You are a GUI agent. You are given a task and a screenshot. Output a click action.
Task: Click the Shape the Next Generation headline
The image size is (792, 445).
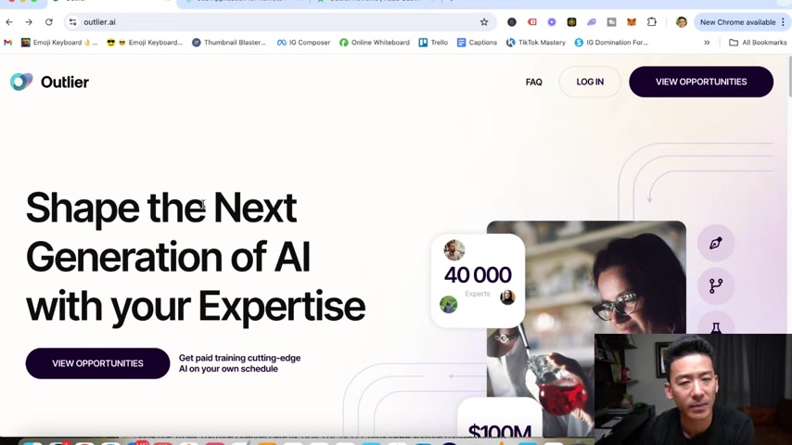196,257
